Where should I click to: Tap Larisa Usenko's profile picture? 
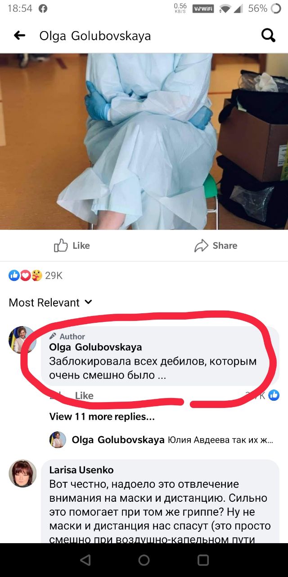(22, 473)
